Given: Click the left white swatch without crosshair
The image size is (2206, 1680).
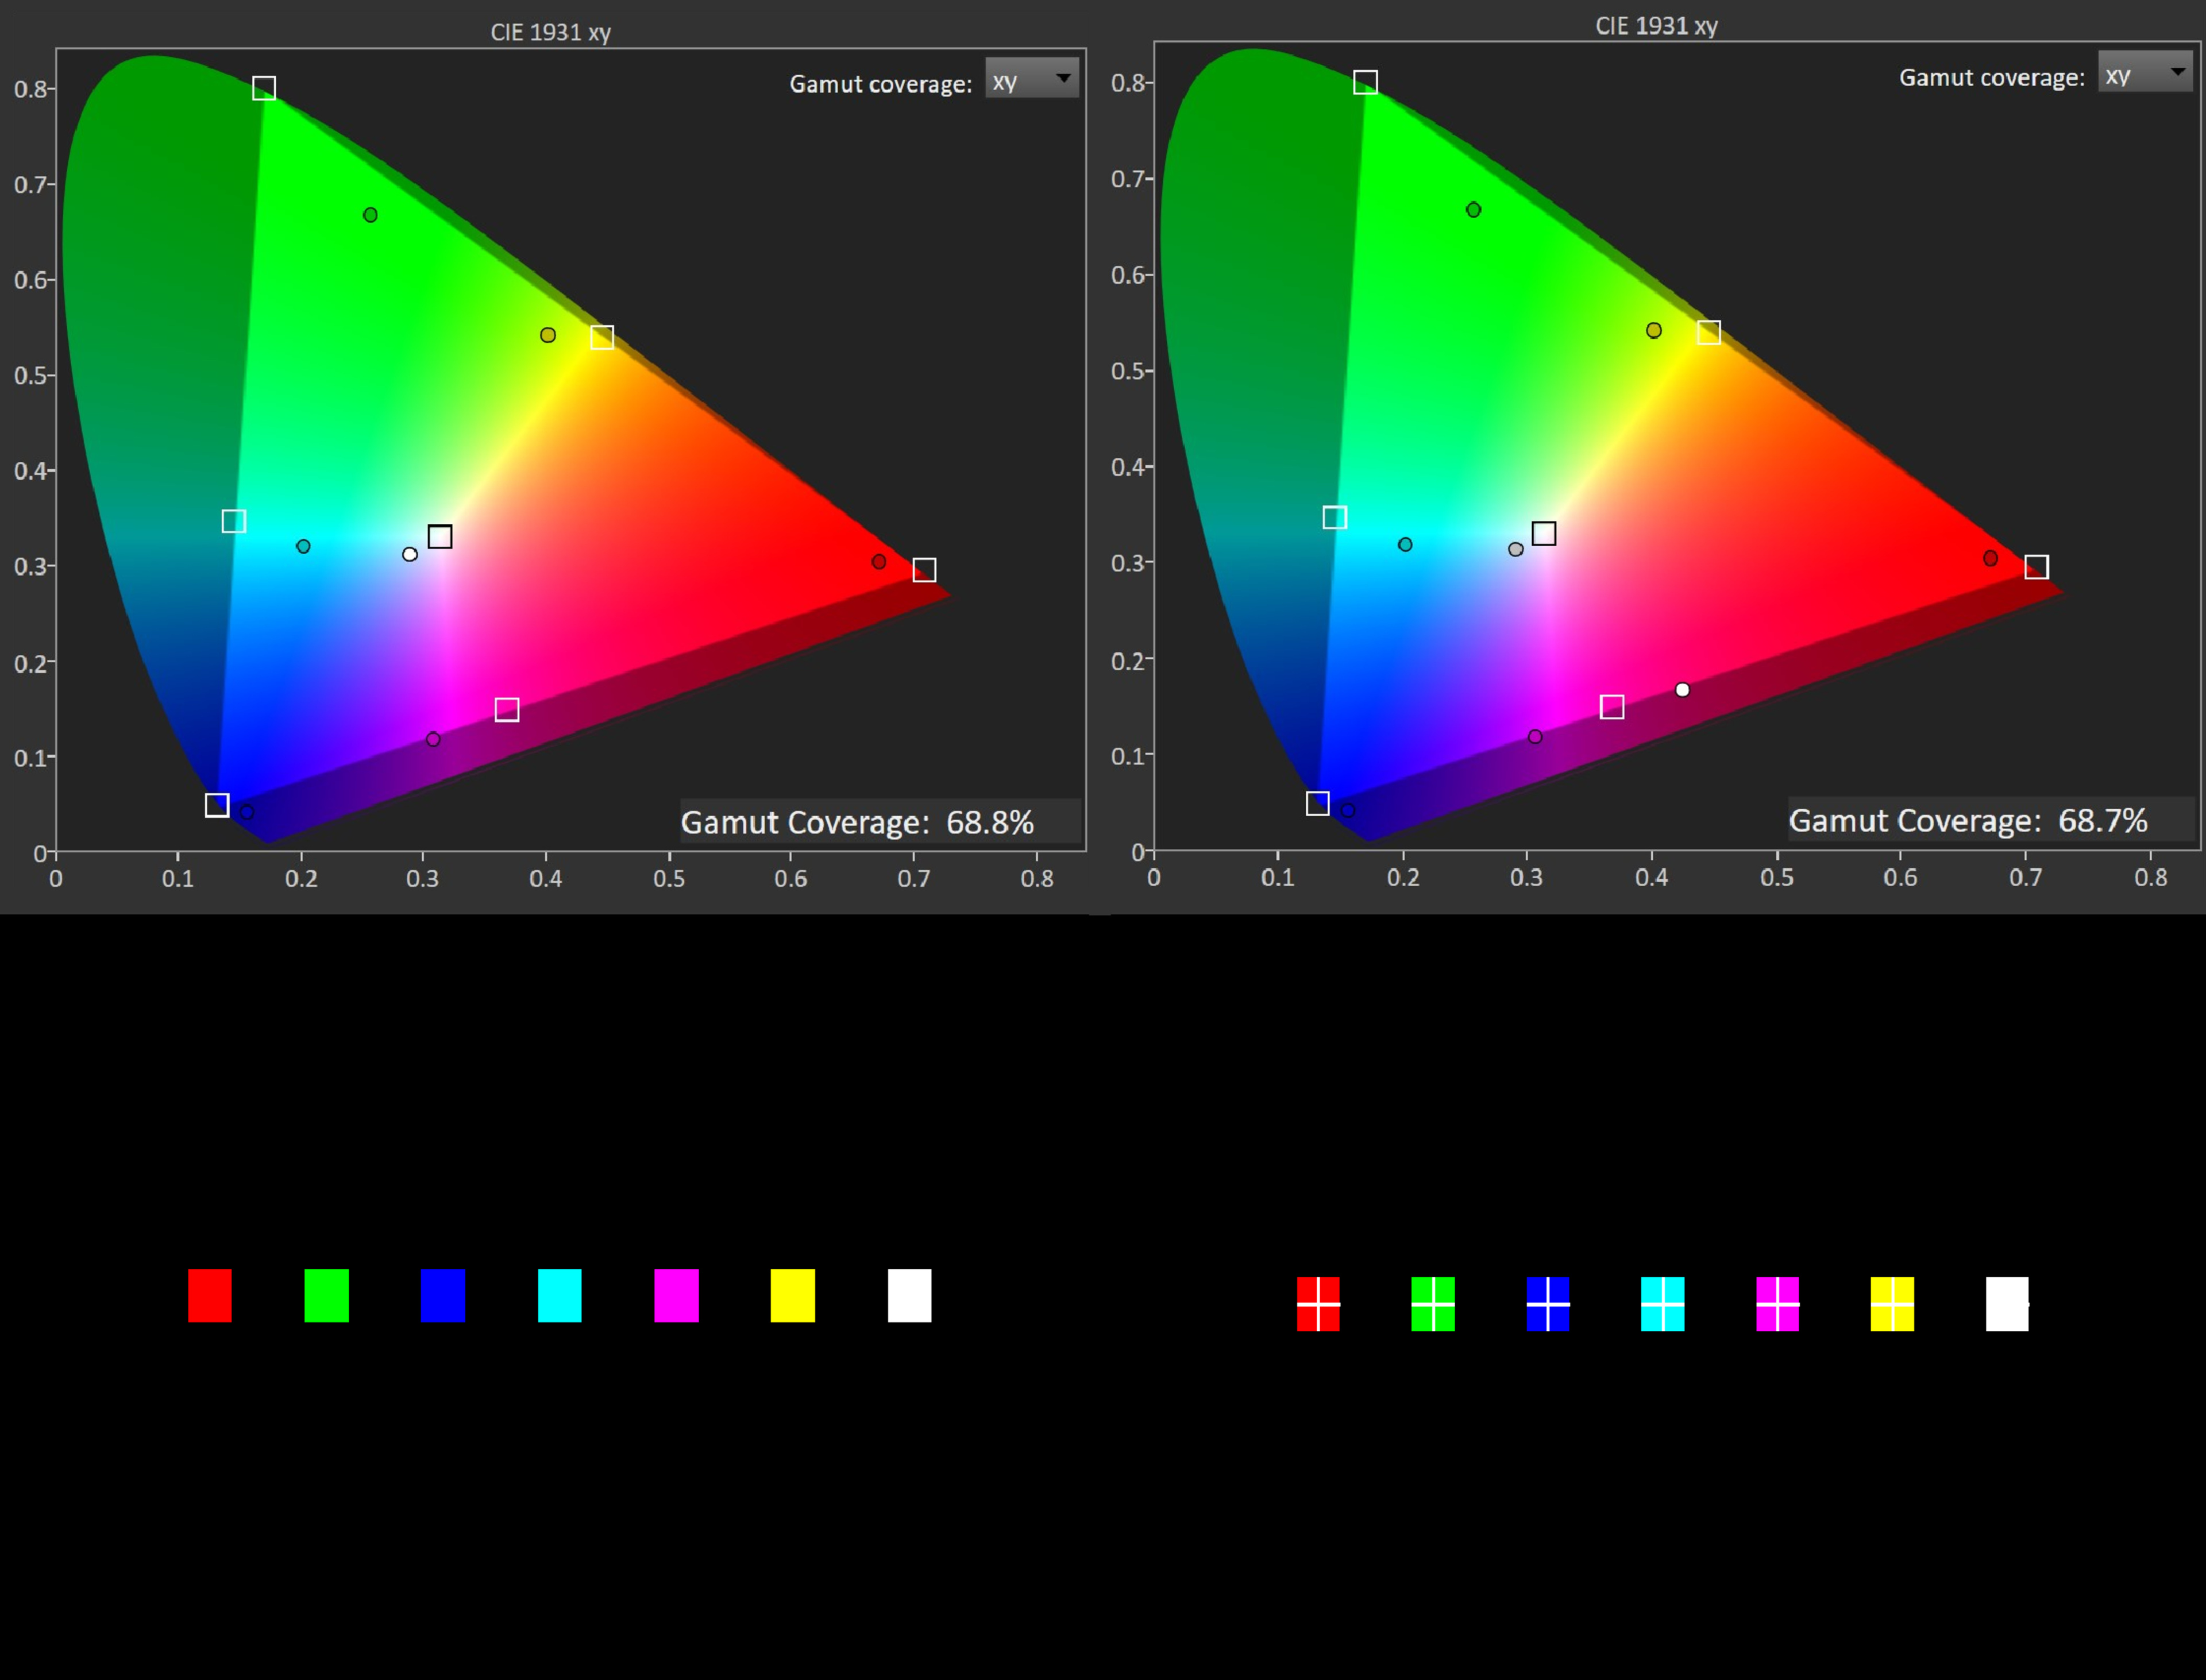Looking at the screenshot, I should pos(910,1296).
